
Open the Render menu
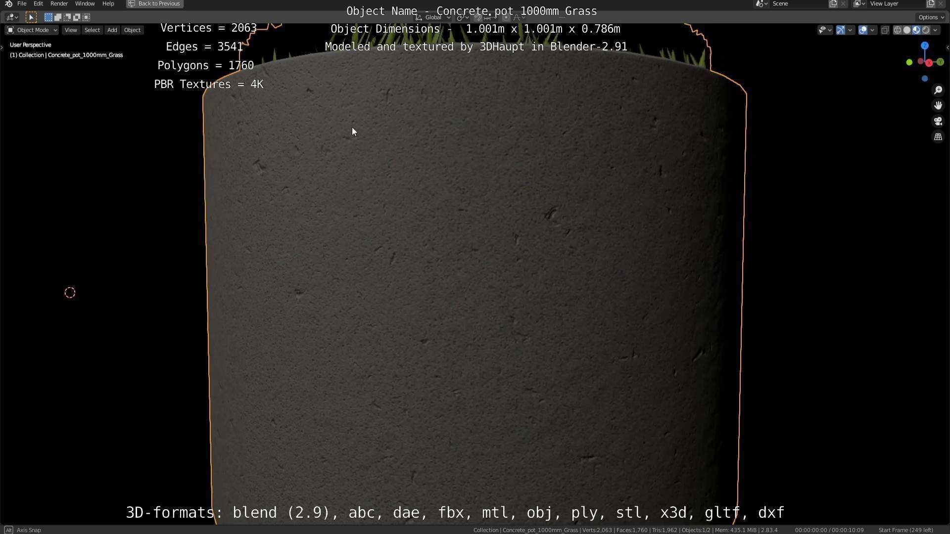pyautogui.click(x=59, y=3)
